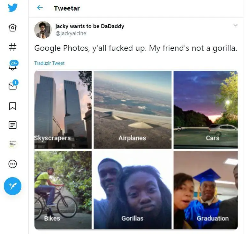Open the Cars photo tile
This screenshot has height=234, width=250.
point(206,109)
